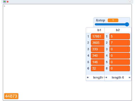Image resolution: width=135 pixels, height=101 pixels.
Task: Select b1 item 146
Action: click(x=98, y=62)
